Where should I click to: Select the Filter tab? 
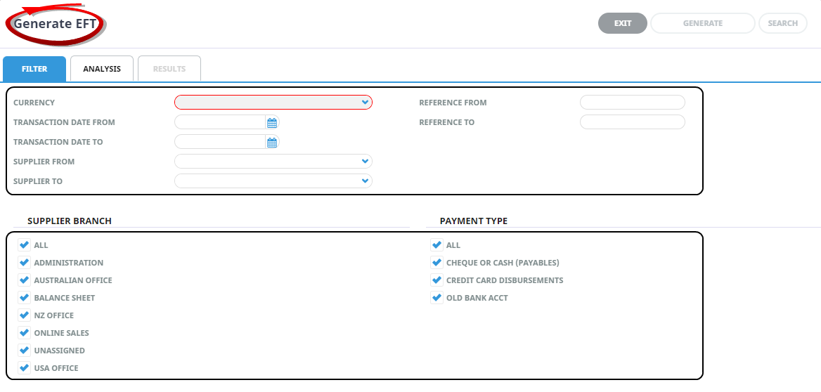click(34, 69)
